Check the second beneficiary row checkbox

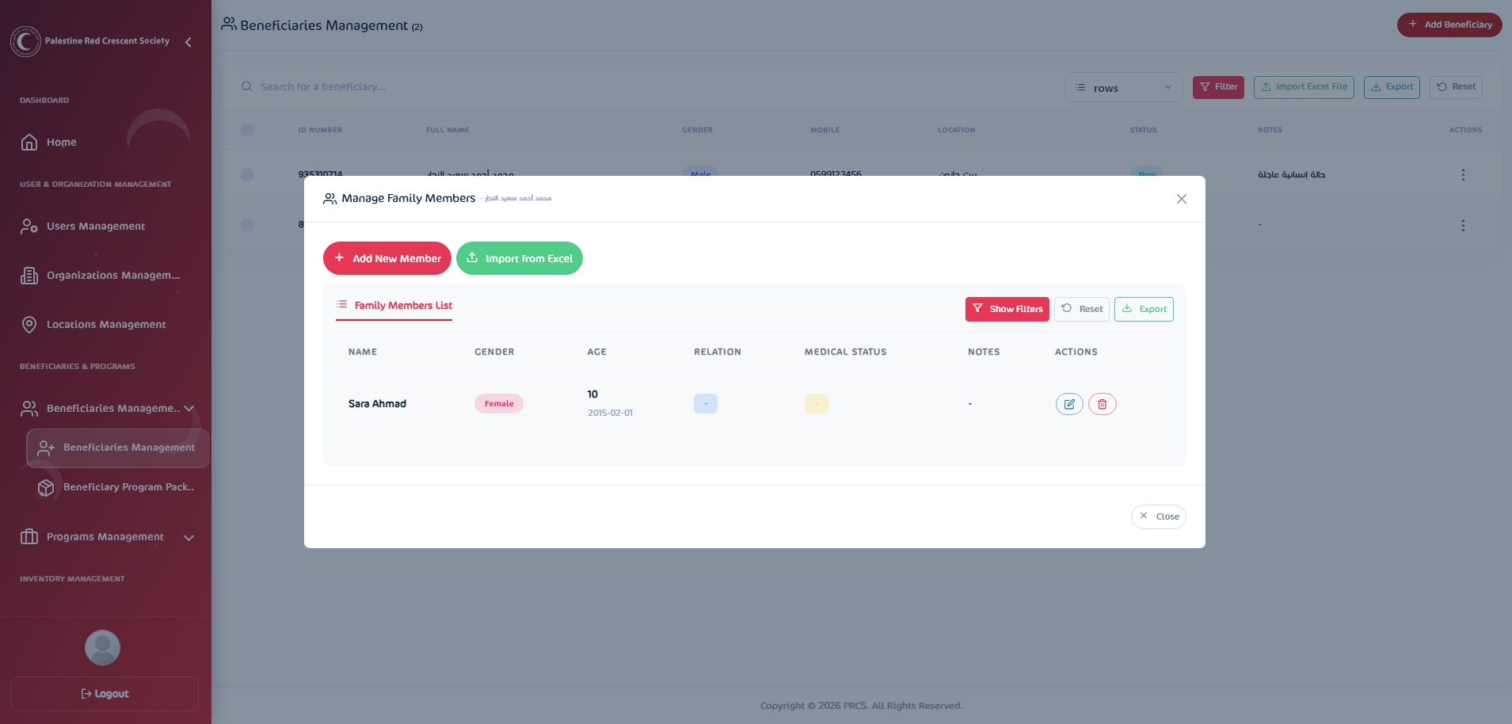click(x=247, y=225)
